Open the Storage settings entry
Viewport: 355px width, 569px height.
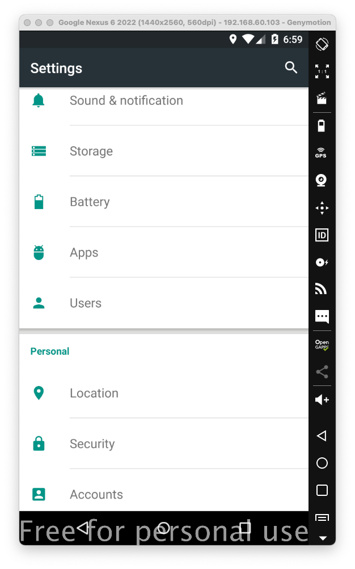pyautogui.click(x=91, y=151)
